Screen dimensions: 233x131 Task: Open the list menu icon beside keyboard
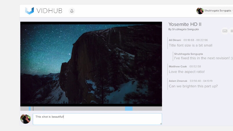click(x=232, y=31)
